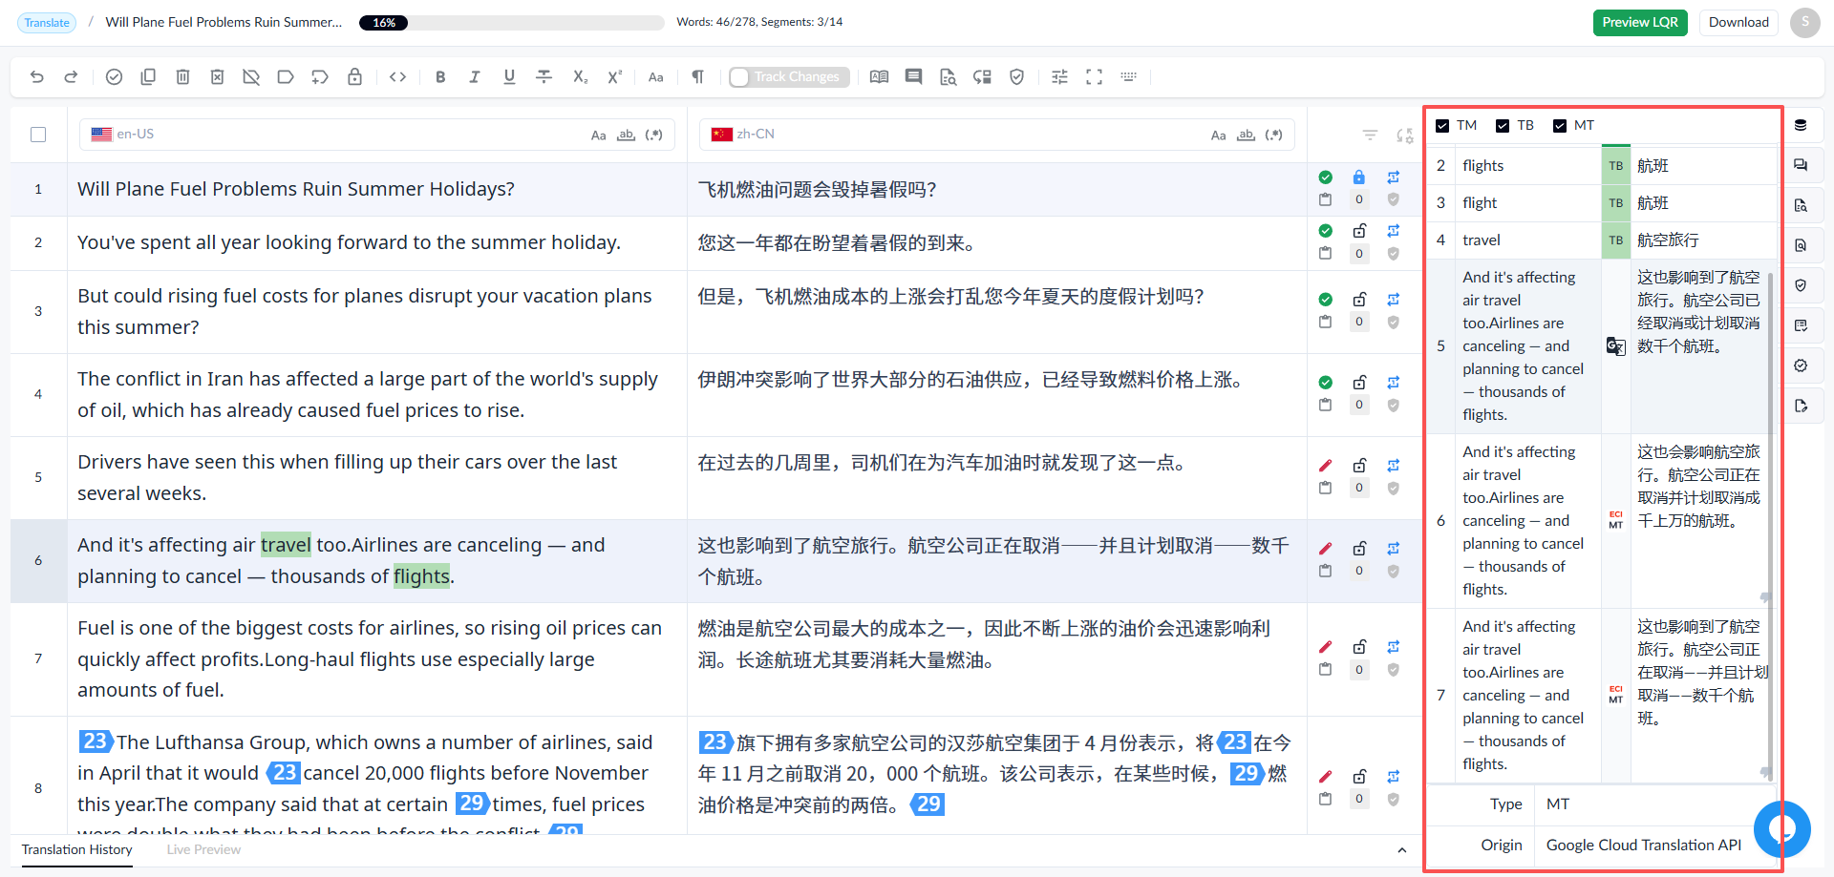The image size is (1834, 877).
Task: Toggle Track Changes switch
Action: pyautogui.click(x=787, y=77)
